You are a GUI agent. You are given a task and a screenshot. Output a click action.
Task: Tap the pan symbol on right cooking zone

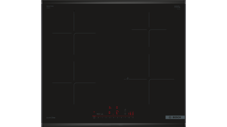pos(128,79)
